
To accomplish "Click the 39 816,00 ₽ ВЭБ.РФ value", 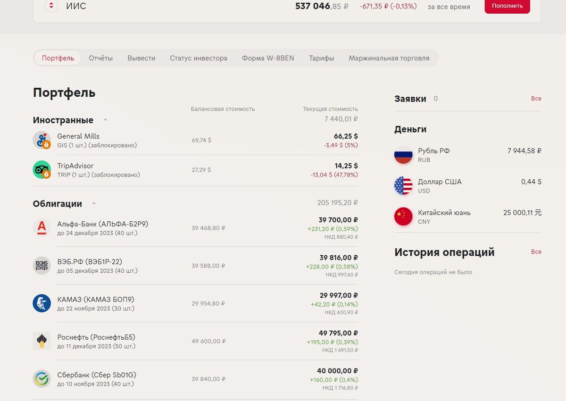I will [x=339, y=258].
